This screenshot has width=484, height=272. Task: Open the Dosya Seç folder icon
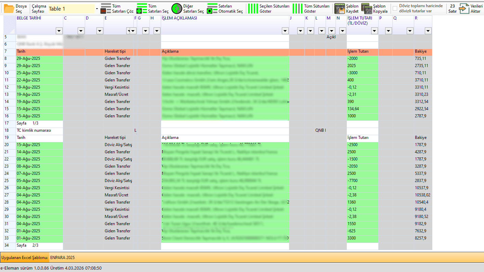pyautogui.click(x=9, y=8)
